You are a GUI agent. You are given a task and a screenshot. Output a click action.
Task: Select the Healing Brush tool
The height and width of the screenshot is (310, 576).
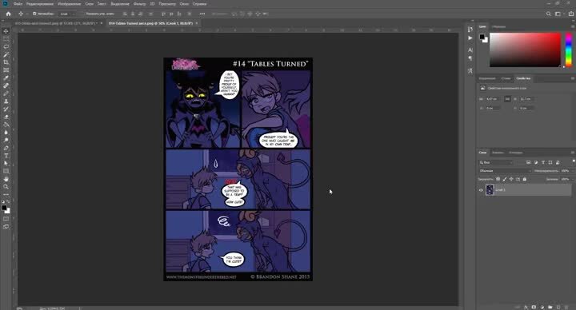coord(6,85)
